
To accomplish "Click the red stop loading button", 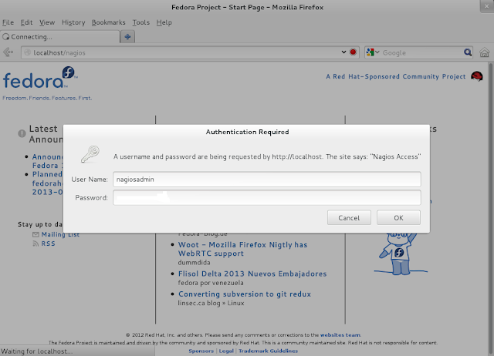I will tap(354, 52).
